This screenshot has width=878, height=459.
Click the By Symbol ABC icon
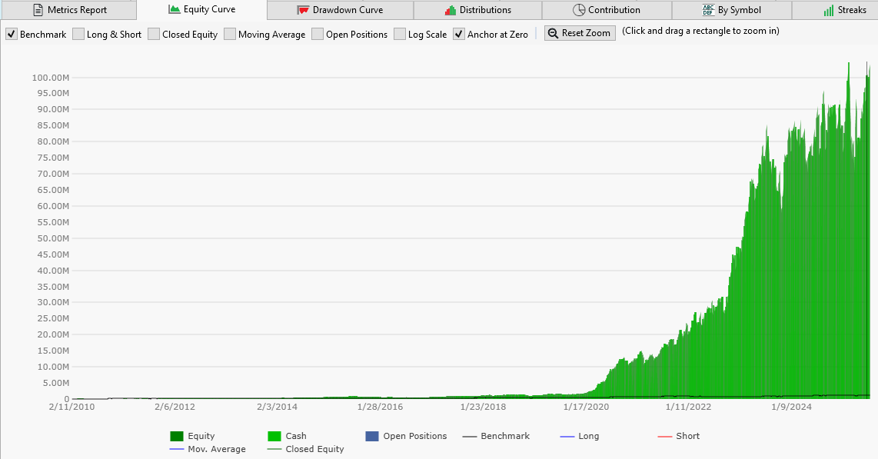click(708, 10)
